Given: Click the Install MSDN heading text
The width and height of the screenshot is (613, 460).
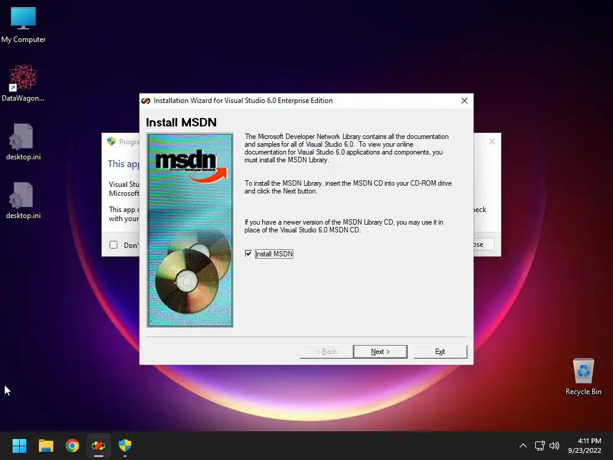Looking at the screenshot, I should pyautogui.click(x=181, y=122).
